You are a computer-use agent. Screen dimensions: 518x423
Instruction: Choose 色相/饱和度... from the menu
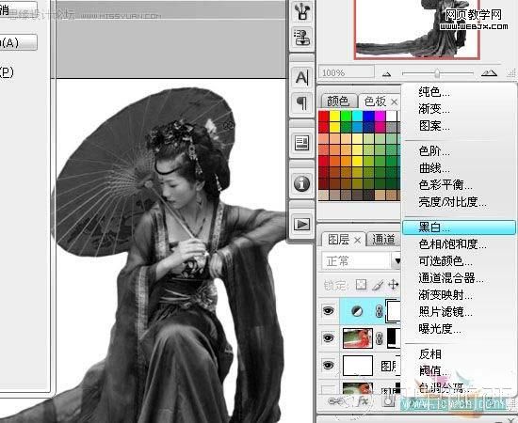(x=452, y=244)
